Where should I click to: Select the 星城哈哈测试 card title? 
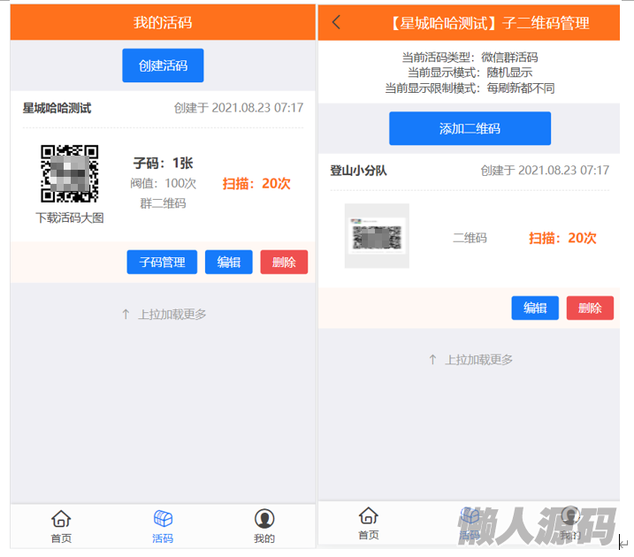[57, 108]
